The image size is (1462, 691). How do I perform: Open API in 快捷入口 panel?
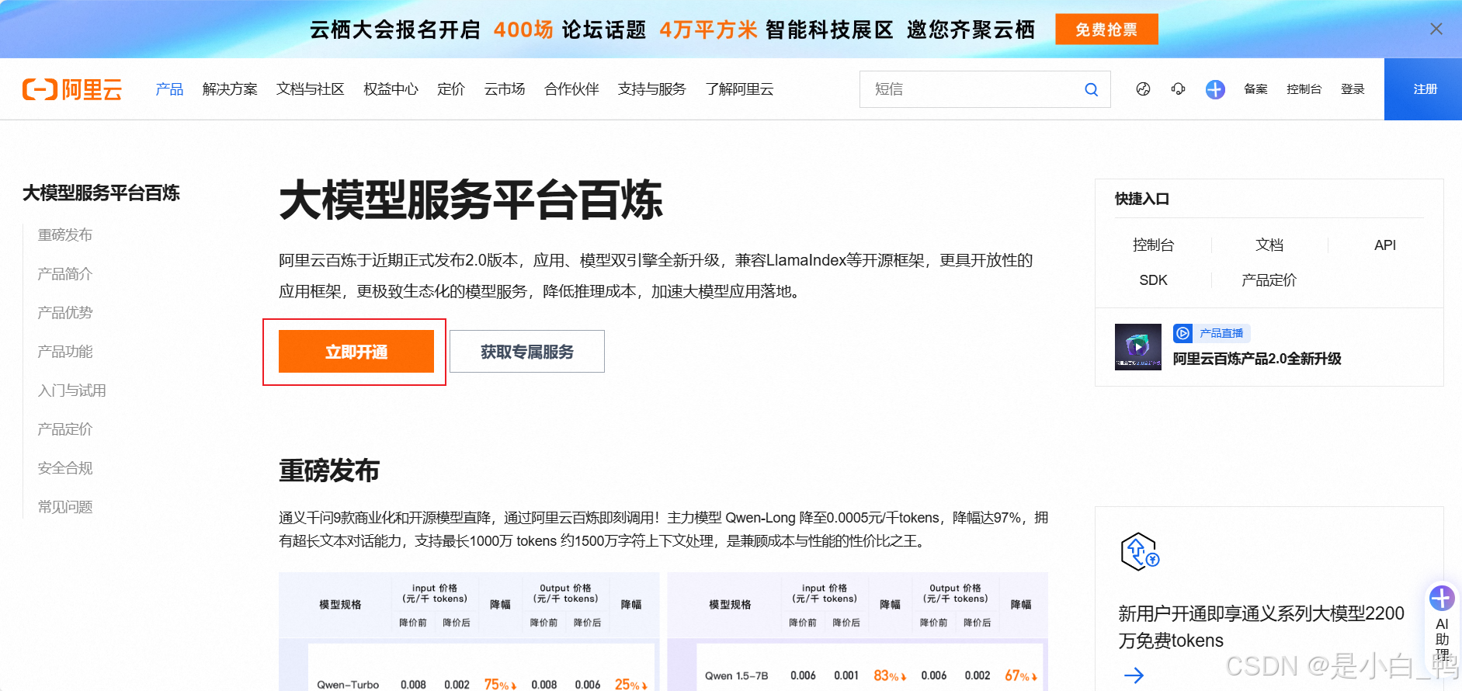[1385, 245]
